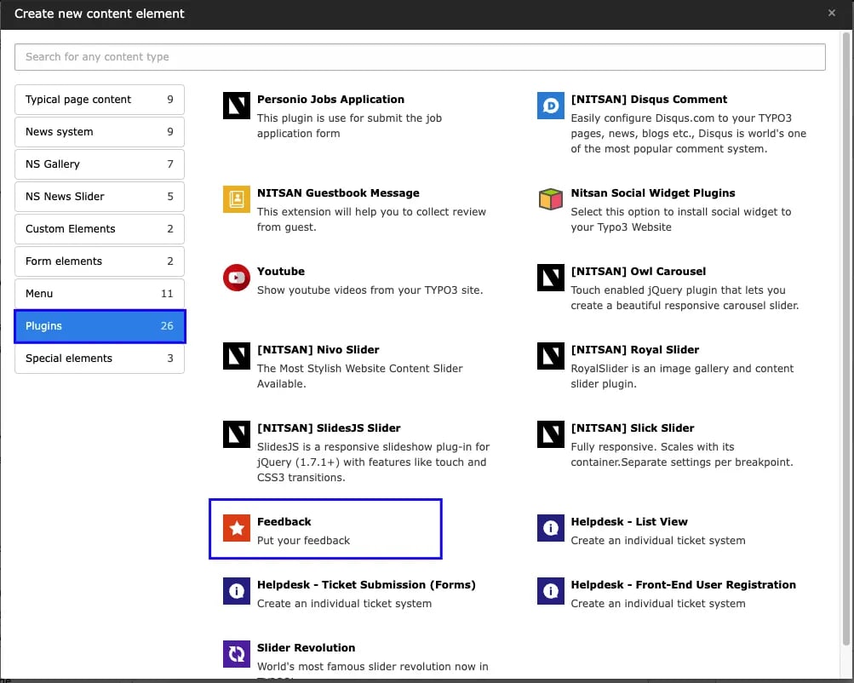This screenshot has width=854, height=683.
Task: Open the Special elements tab
Action: pyautogui.click(x=100, y=359)
